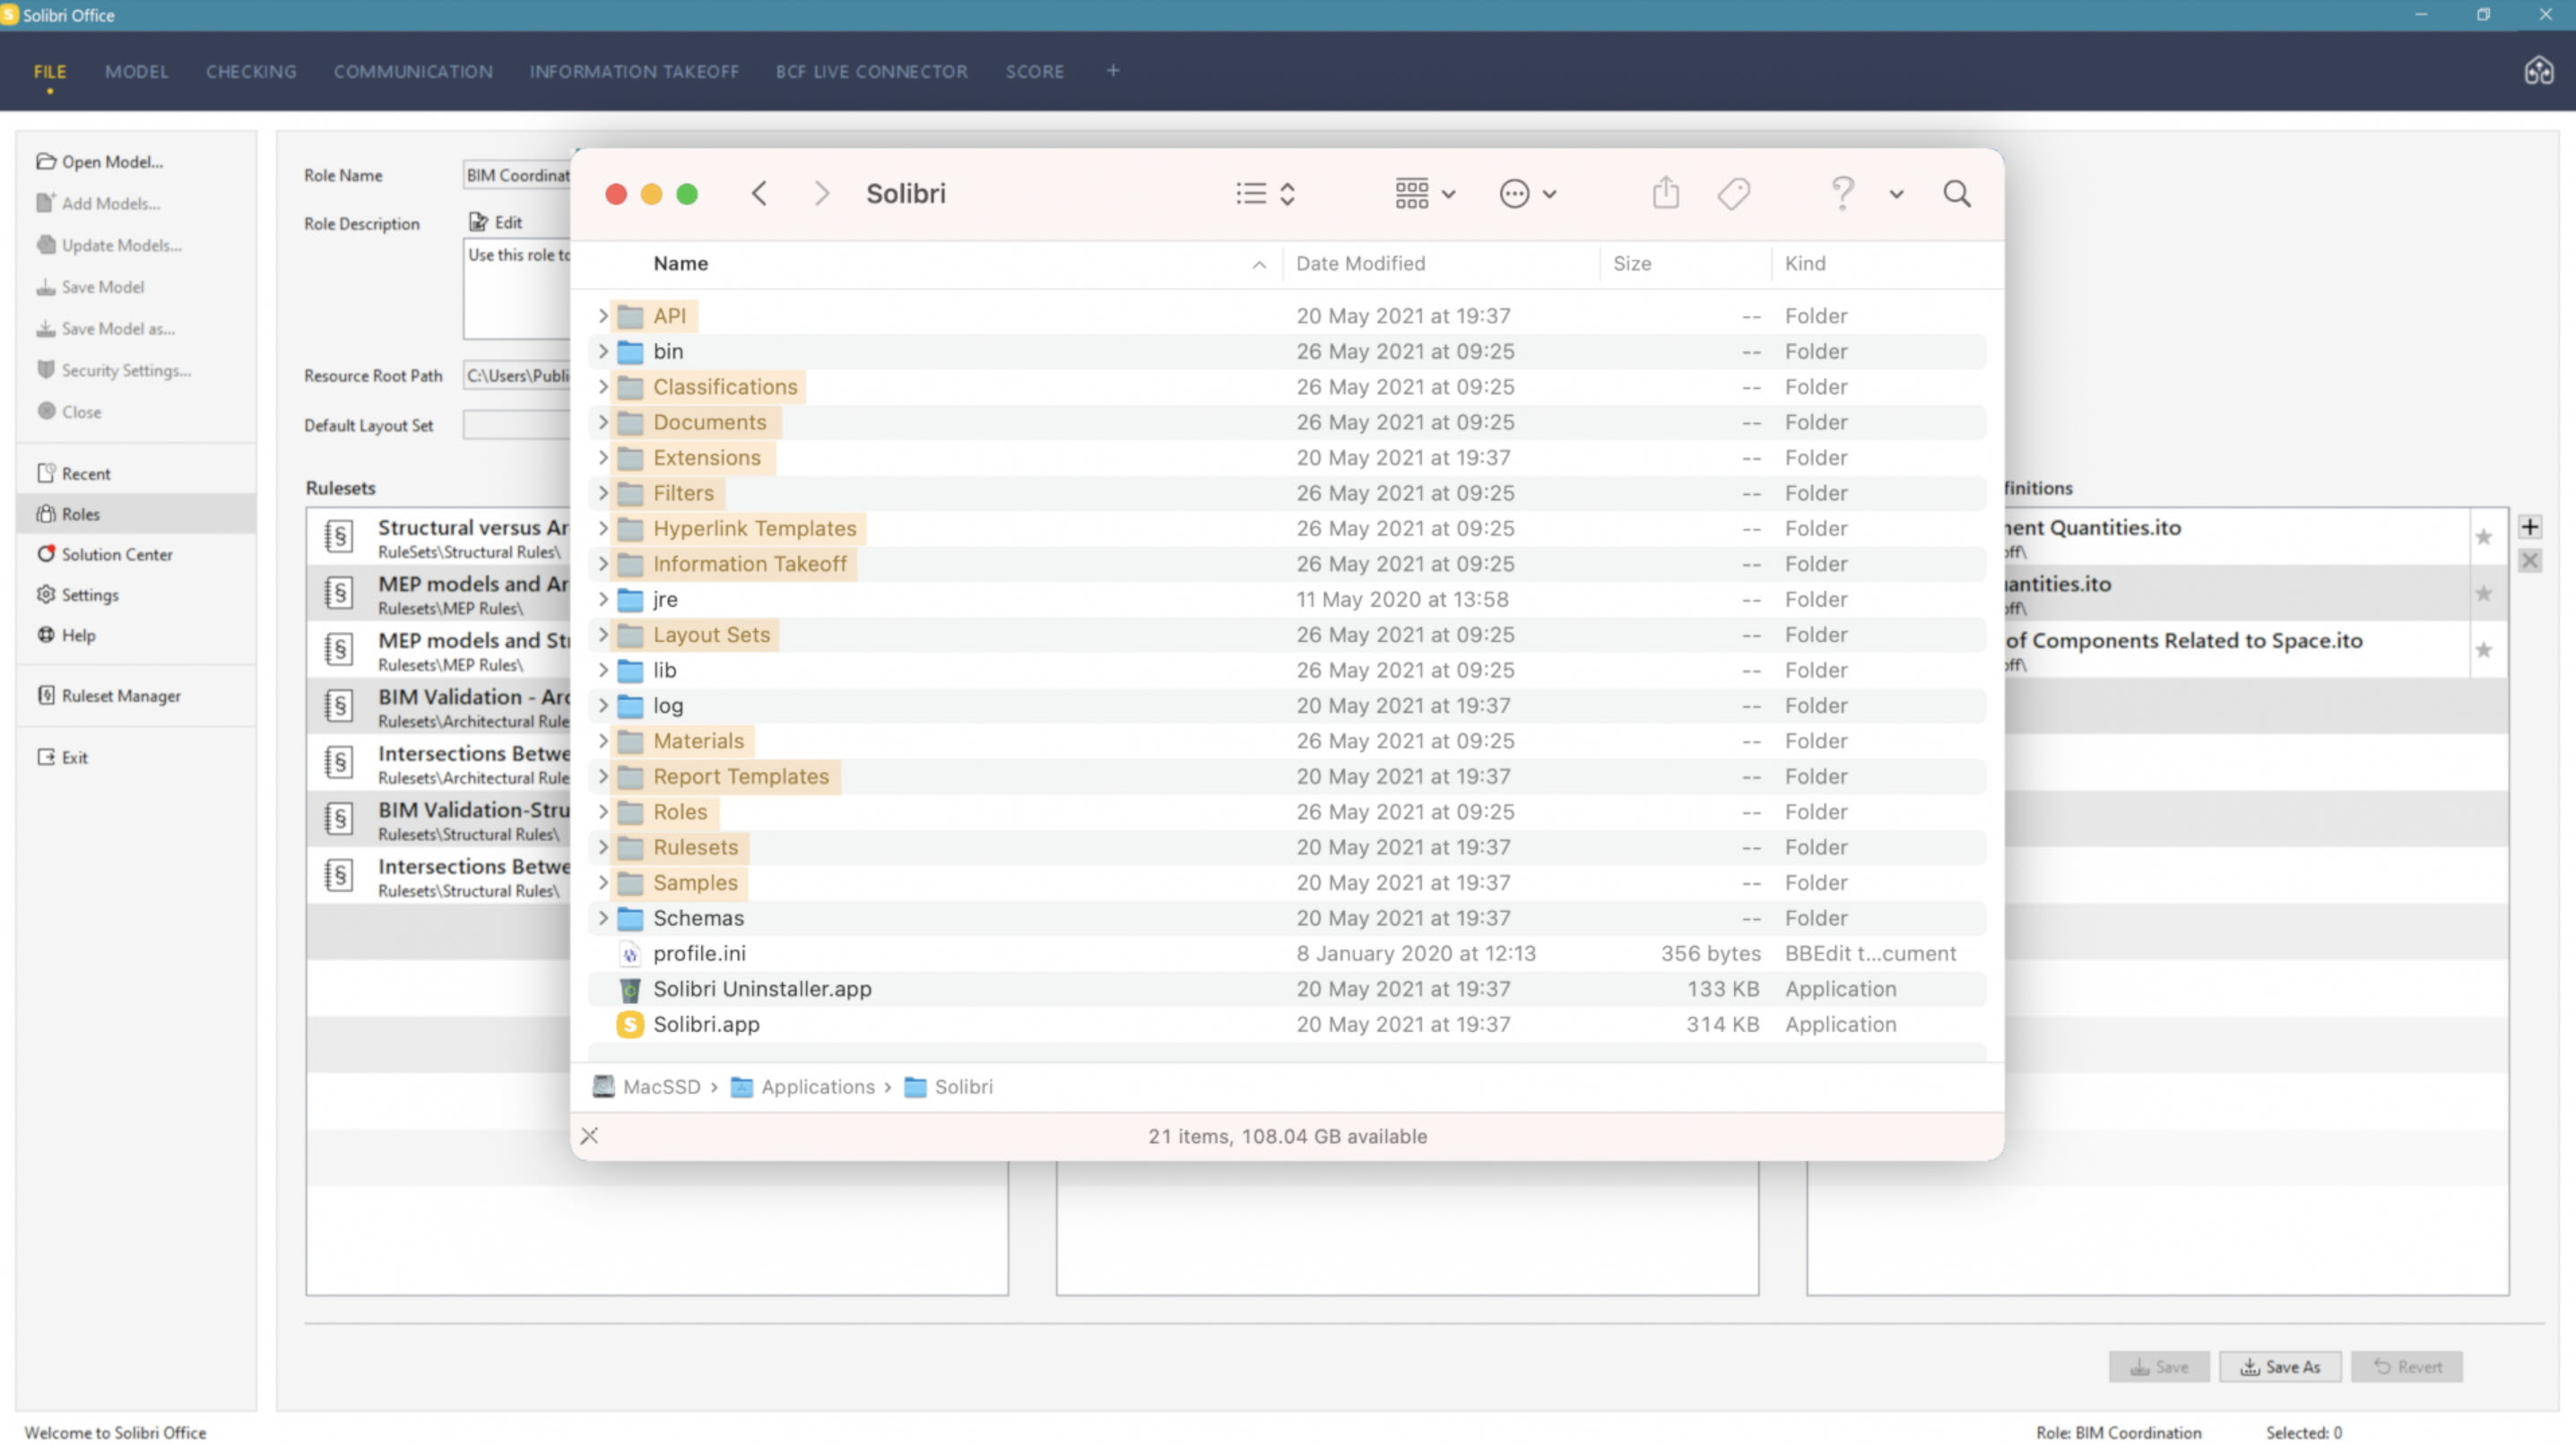Click the Default Layout Set field

pos(517,425)
